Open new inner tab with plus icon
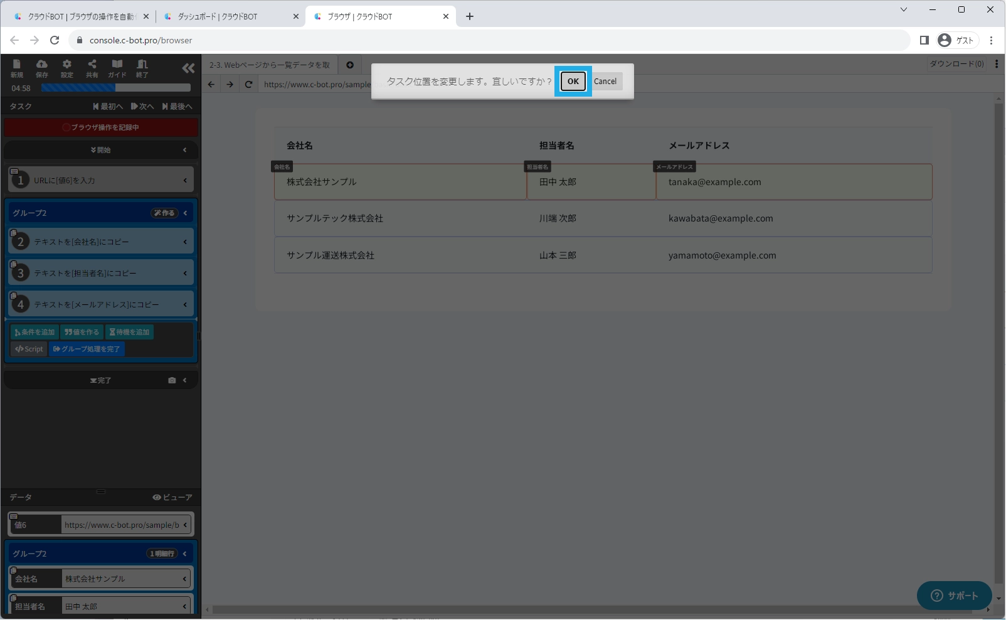Image resolution: width=1006 pixels, height=620 pixels. click(x=350, y=65)
